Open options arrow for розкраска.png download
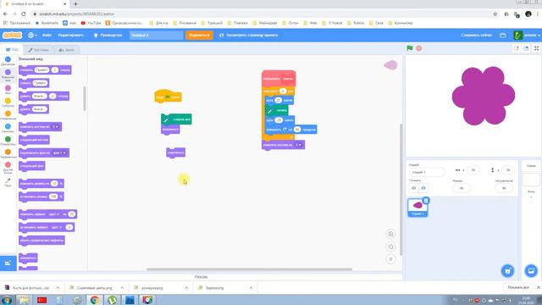 (186, 288)
